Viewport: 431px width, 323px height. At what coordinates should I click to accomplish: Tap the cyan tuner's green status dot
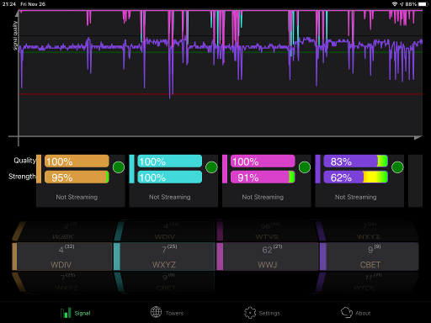click(211, 167)
